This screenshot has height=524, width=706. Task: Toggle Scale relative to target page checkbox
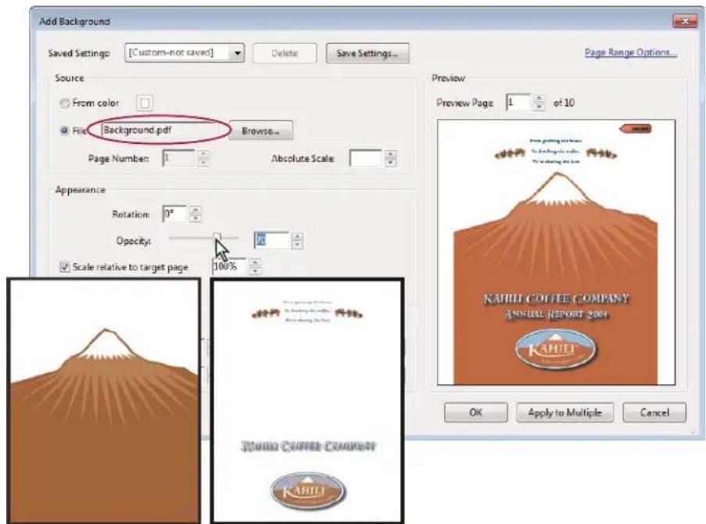64,267
